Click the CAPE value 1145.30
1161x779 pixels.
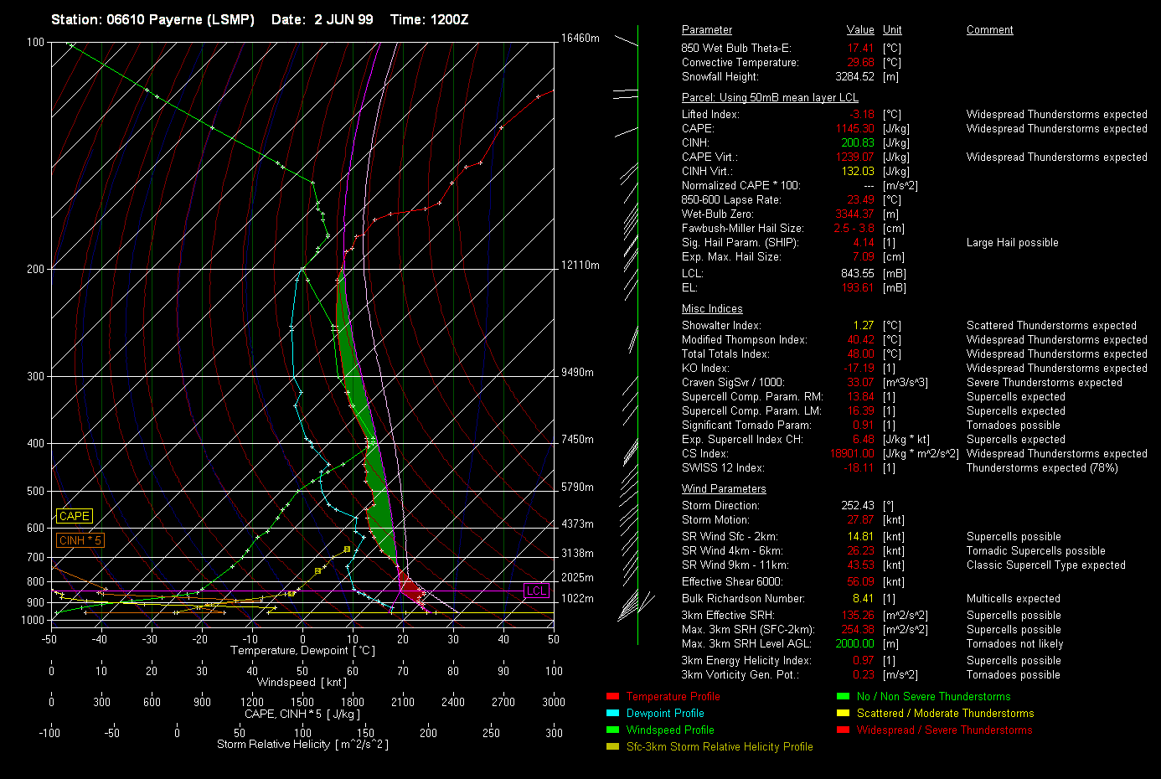pos(854,129)
